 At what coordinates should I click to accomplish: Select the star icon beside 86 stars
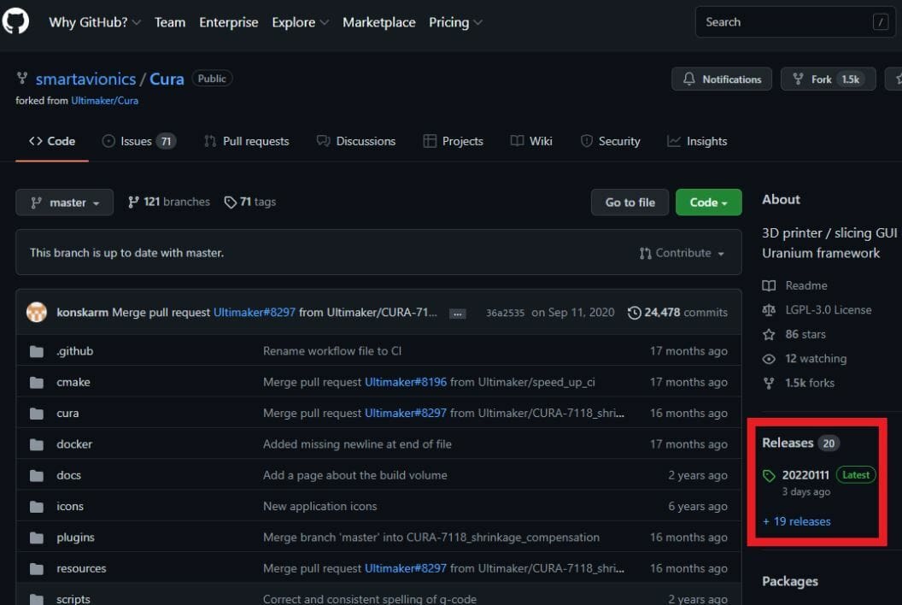click(x=769, y=334)
